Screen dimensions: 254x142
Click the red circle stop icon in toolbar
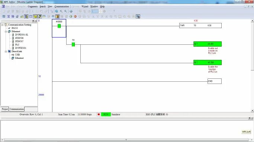tap(75, 16)
